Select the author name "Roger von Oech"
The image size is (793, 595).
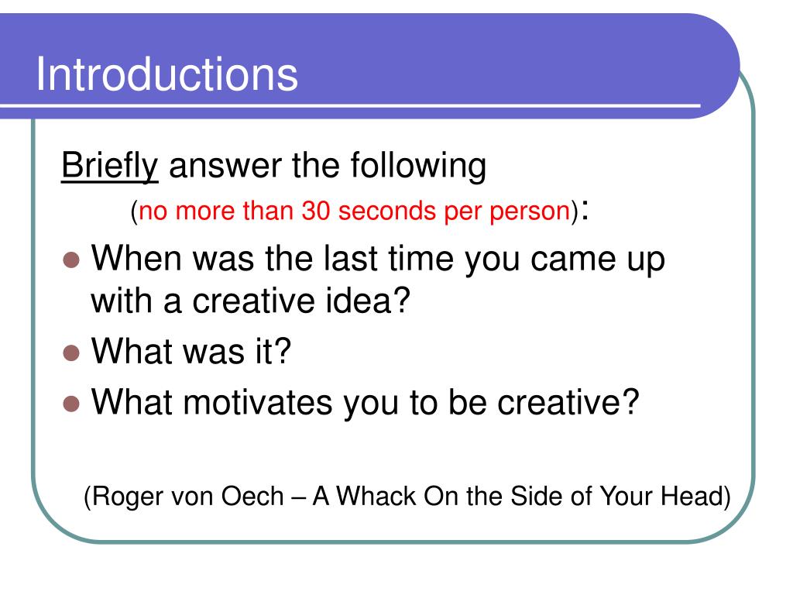click(x=188, y=497)
